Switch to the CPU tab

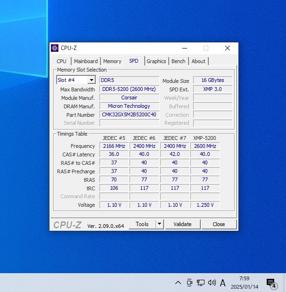click(x=61, y=61)
